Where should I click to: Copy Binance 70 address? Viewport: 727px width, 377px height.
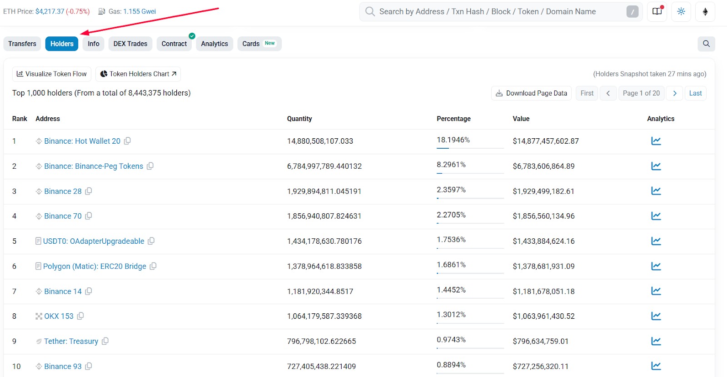(x=89, y=216)
